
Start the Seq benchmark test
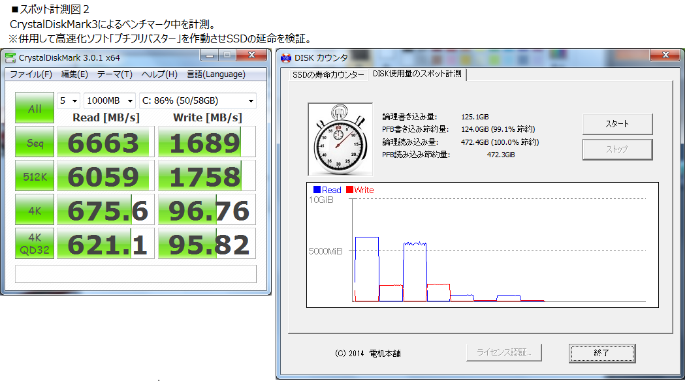pyautogui.click(x=35, y=142)
